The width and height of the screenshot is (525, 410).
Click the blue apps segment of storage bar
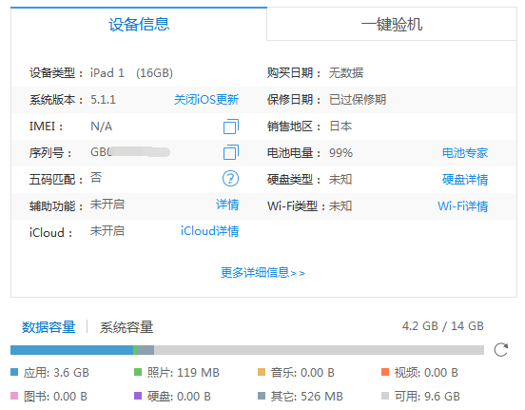[x=71, y=350]
